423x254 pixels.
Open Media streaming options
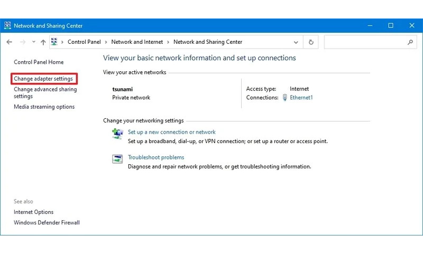coord(44,107)
